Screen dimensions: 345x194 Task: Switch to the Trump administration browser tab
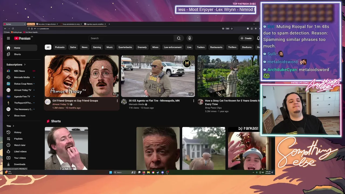(71, 24)
